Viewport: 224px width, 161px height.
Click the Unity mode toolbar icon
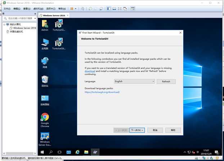click(x=125, y=9)
